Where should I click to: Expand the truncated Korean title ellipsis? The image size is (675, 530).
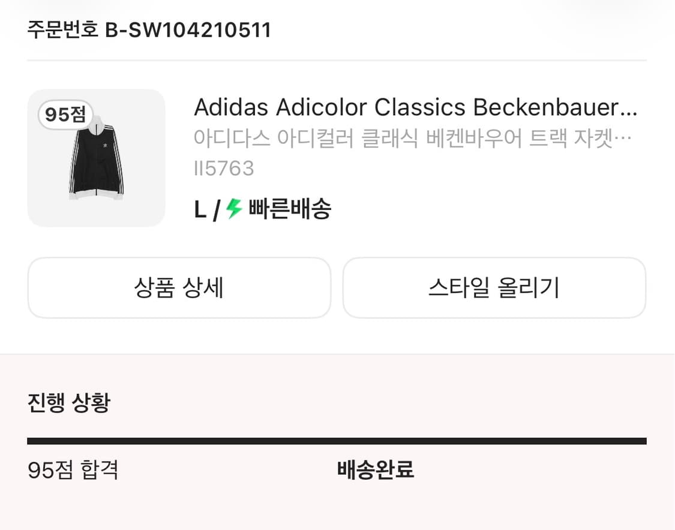[x=628, y=140]
